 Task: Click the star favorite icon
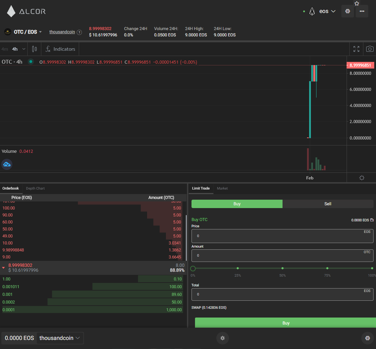coord(357,3)
